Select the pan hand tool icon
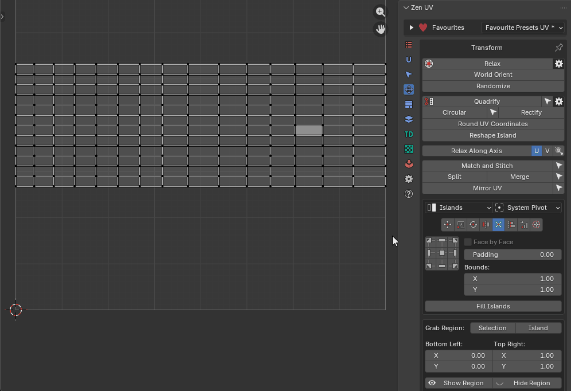The width and height of the screenshot is (571, 391). (x=380, y=29)
